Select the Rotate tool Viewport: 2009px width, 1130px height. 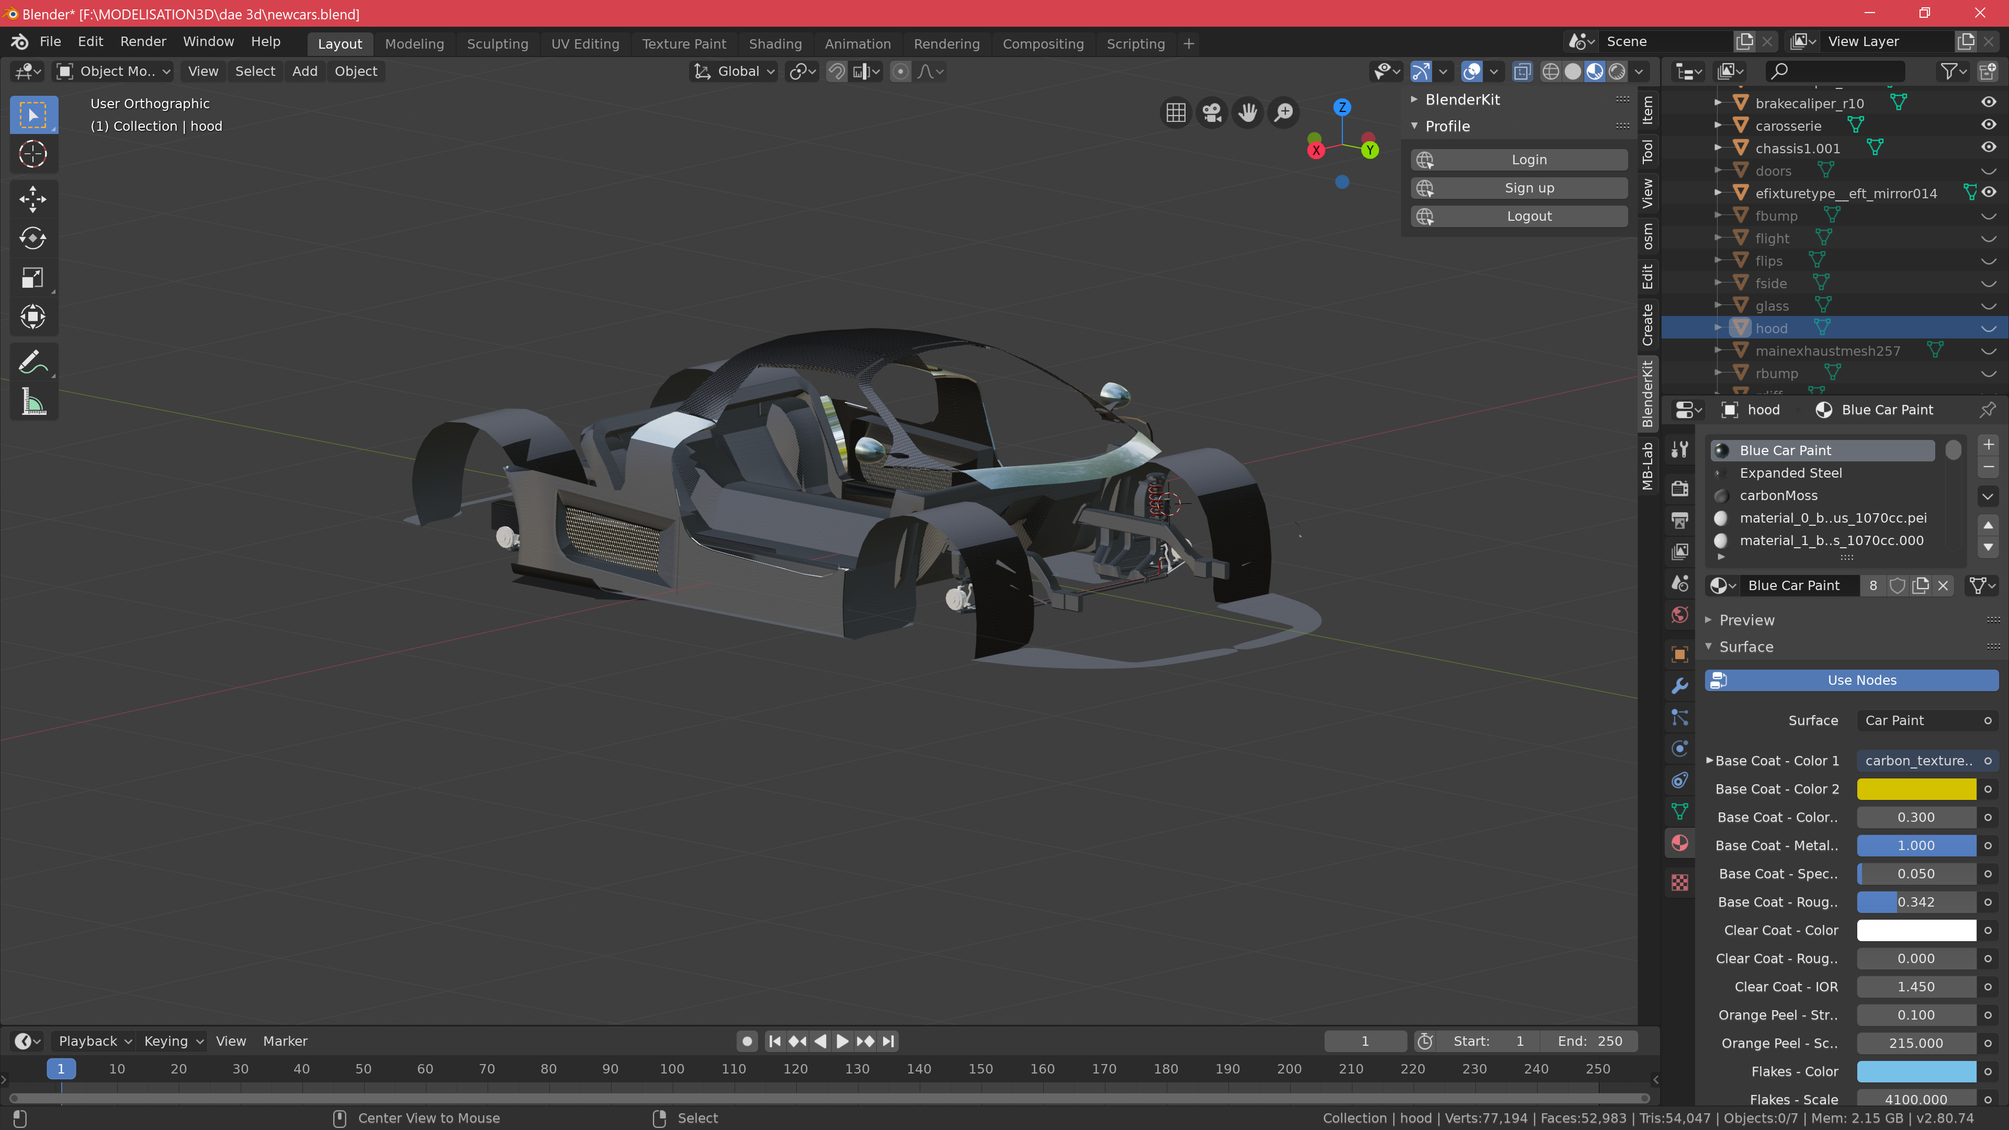pos(33,238)
